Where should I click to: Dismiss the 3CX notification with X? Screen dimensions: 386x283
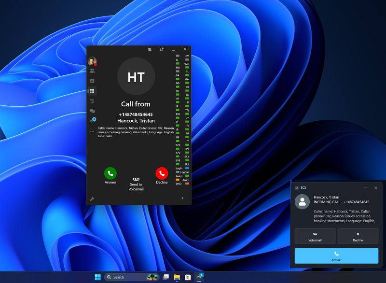click(375, 188)
